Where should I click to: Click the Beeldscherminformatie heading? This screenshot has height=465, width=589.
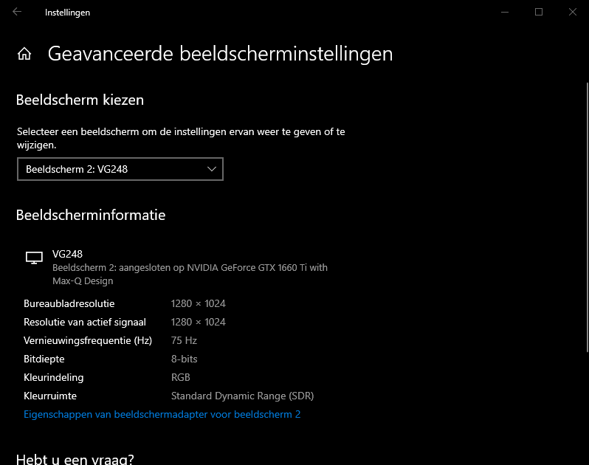pos(91,215)
